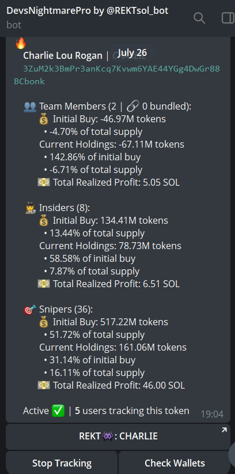Toggle the side panel icon in header

[x=228, y=18]
